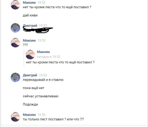Open Дмитрий's name link at first 19:53
Screen dimensions: 148x127
30,25
